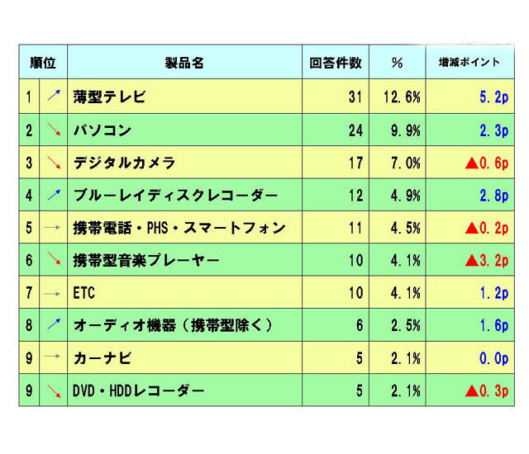
Task: Click the gray flat arrow beside カーナビ
Action: click(52, 356)
